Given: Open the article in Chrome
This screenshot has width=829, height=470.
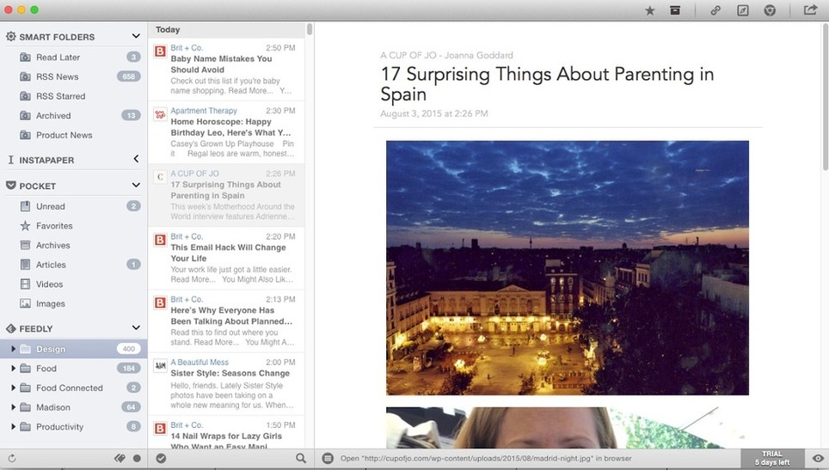Looking at the screenshot, I should pyautogui.click(x=771, y=10).
